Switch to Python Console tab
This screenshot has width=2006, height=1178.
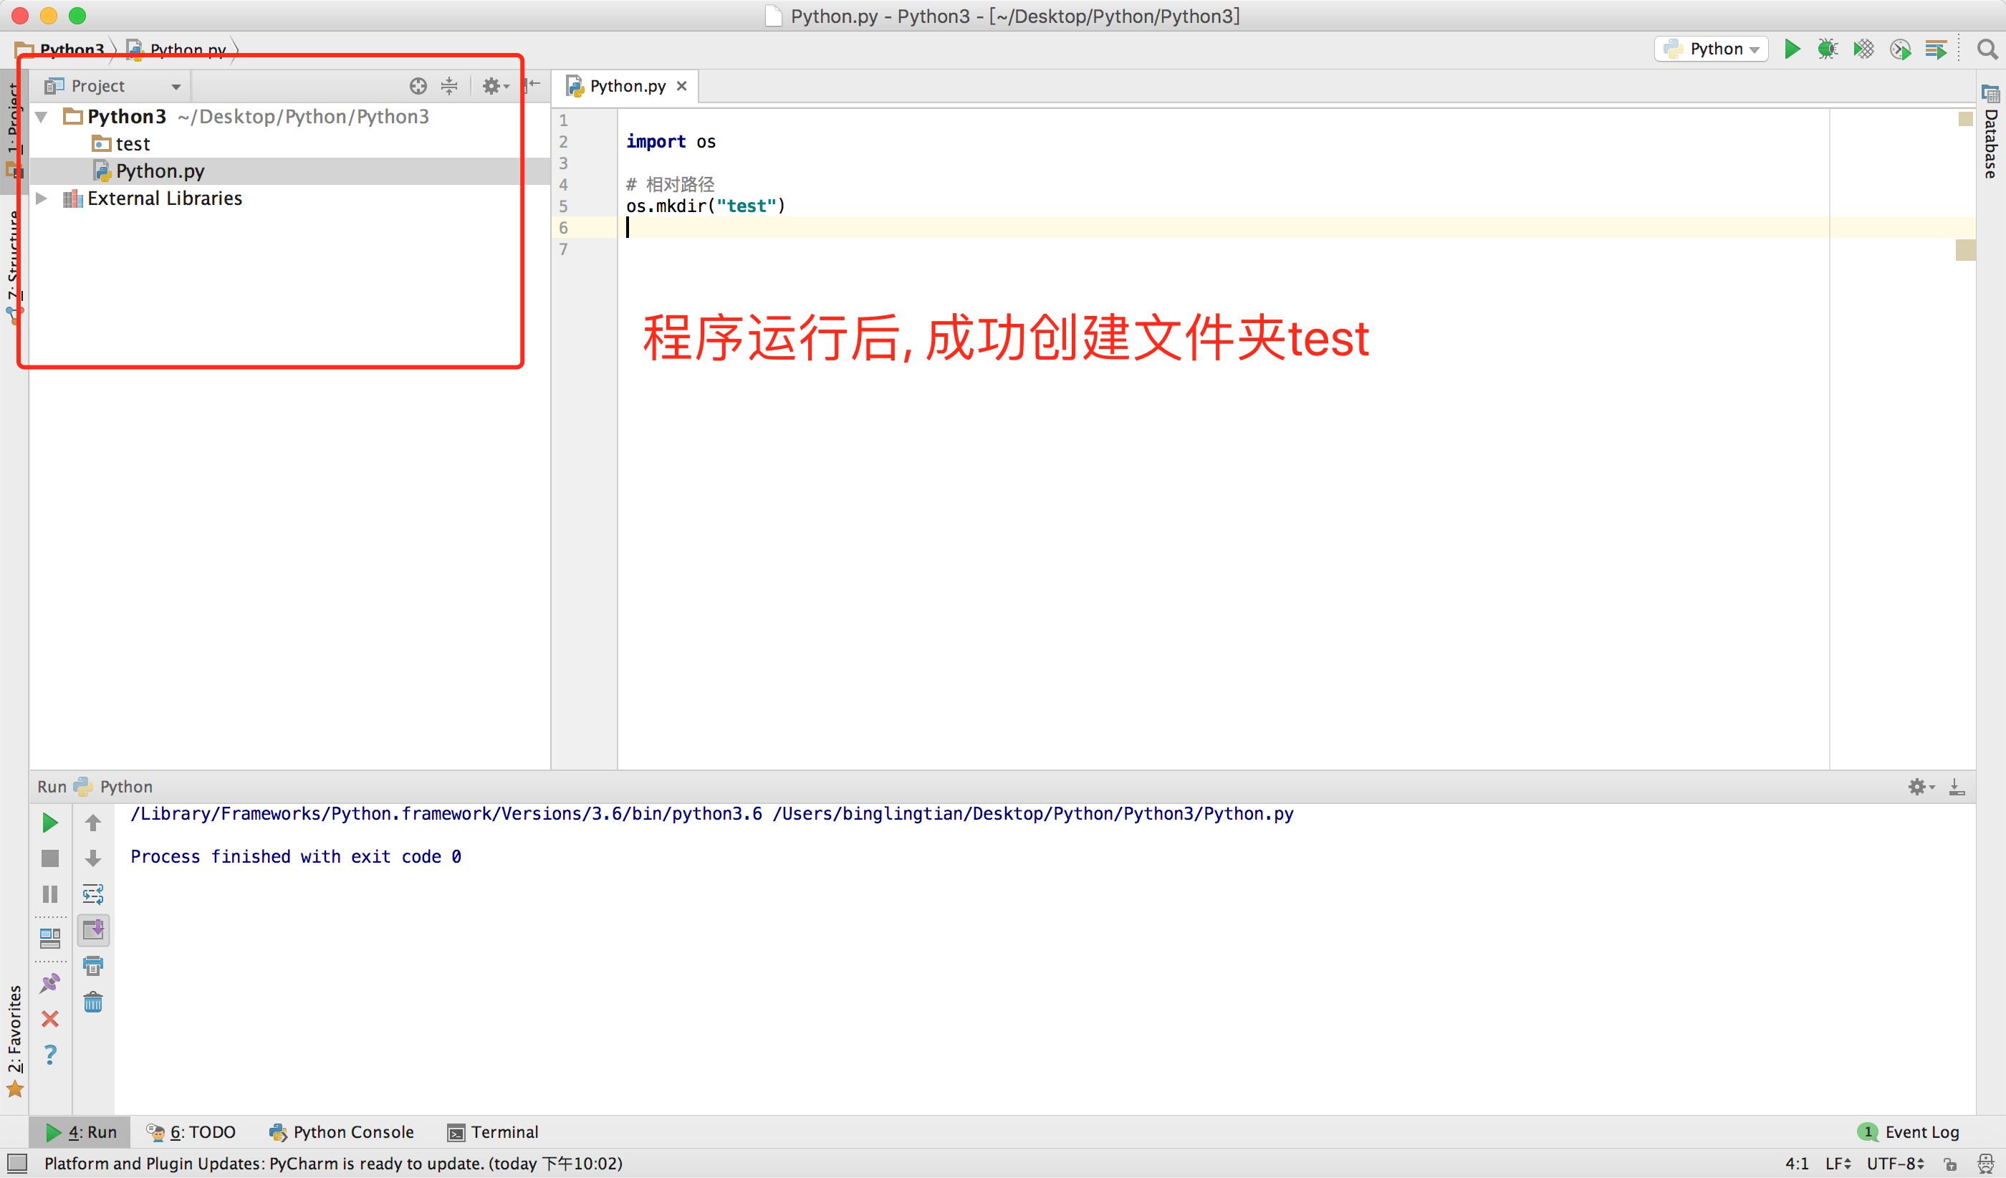[x=342, y=1132]
